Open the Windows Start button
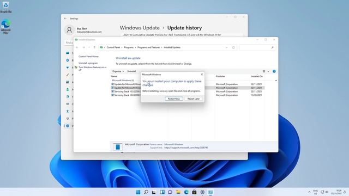Image resolution: width=349 pixels, height=196 pixels. [x=138, y=192]
